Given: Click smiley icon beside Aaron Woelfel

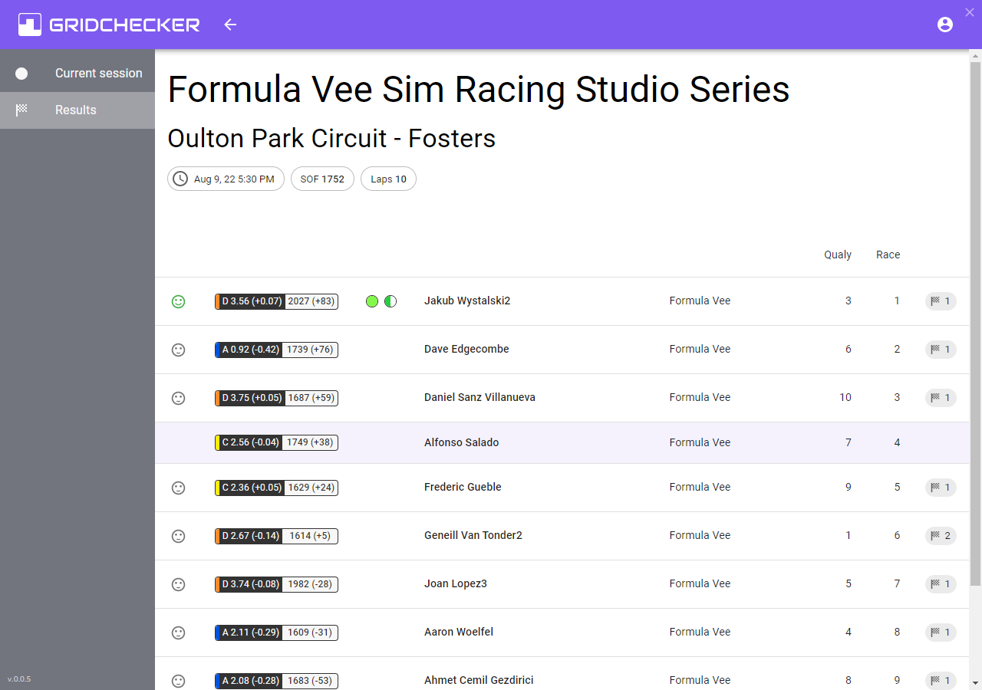Looking at the screenshot, I should point(178,632).
